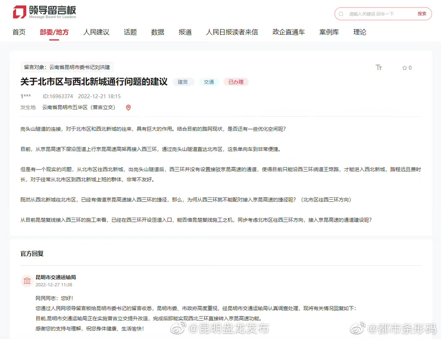
Task: Click the title 关于北市区与西北新城通行问题的建议
Action: [x=94, y=82]
